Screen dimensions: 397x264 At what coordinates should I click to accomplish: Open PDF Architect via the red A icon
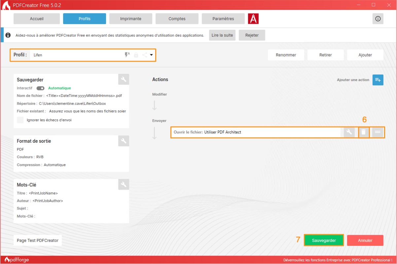[x=253, y=19]
